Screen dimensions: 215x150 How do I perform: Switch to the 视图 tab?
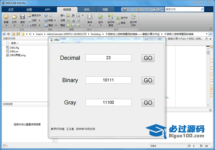click(105, 10)
